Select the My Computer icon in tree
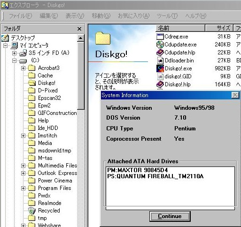The height and width of the screenshot is (227, 241). (x=14, y=45)
